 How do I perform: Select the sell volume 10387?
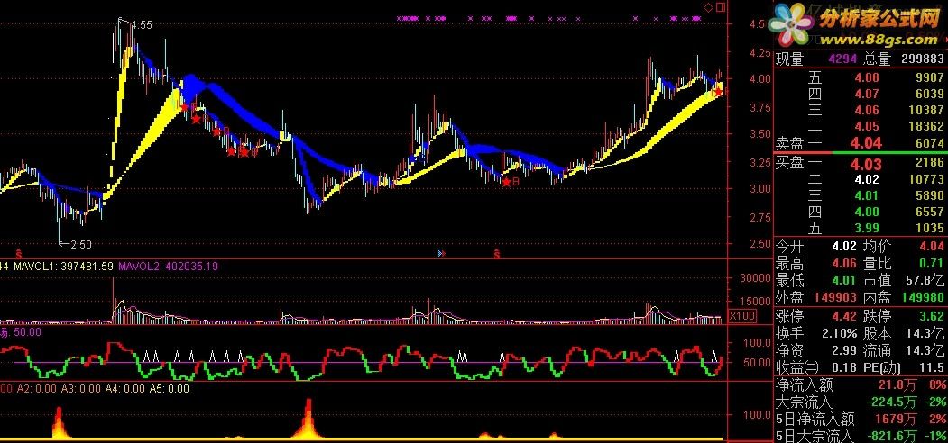(x=925, y=110)
